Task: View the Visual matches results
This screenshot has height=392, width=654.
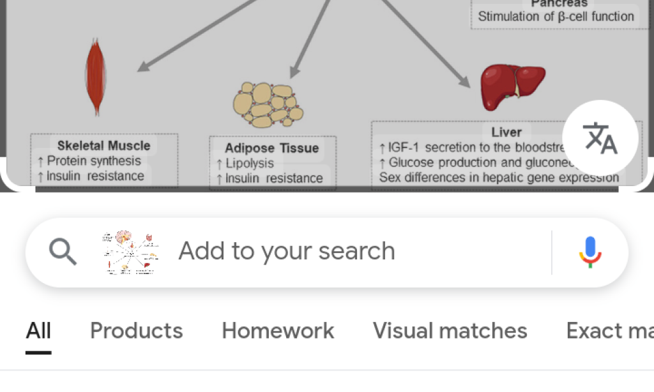Action: (450, 331)
